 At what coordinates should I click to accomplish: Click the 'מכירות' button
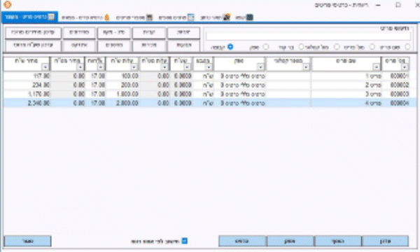click(149, 45)
